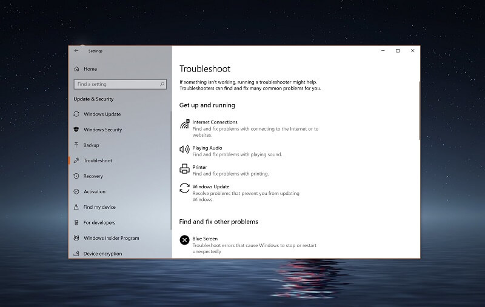This screenshot has width=485, height=307.
Task: Click the main panel vertical scrollbar
Action: coord(418,109)
